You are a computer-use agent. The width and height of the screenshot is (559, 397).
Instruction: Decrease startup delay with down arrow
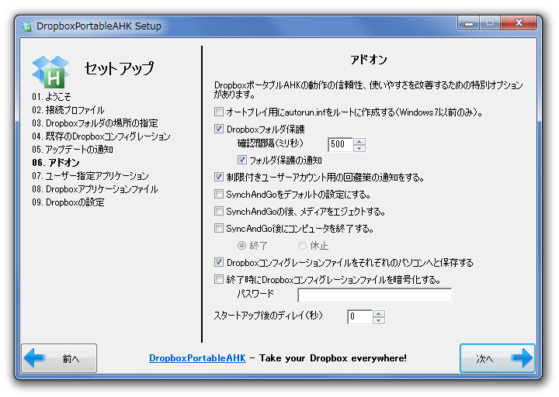point(379,320)
